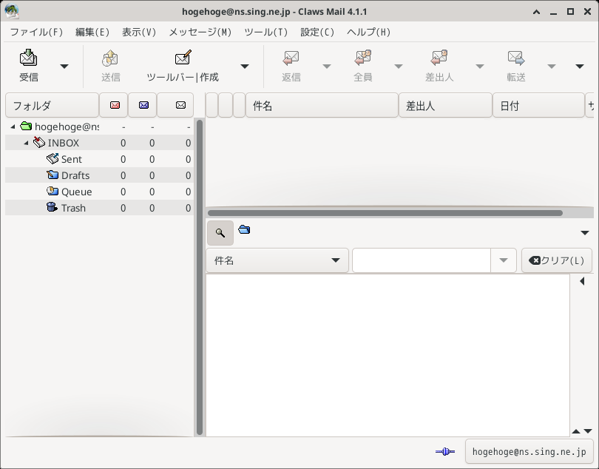This screenshot has width=599, height=469.
Task: Click the 差出人 reply-to-sender icon
Action: pos(439,66)
